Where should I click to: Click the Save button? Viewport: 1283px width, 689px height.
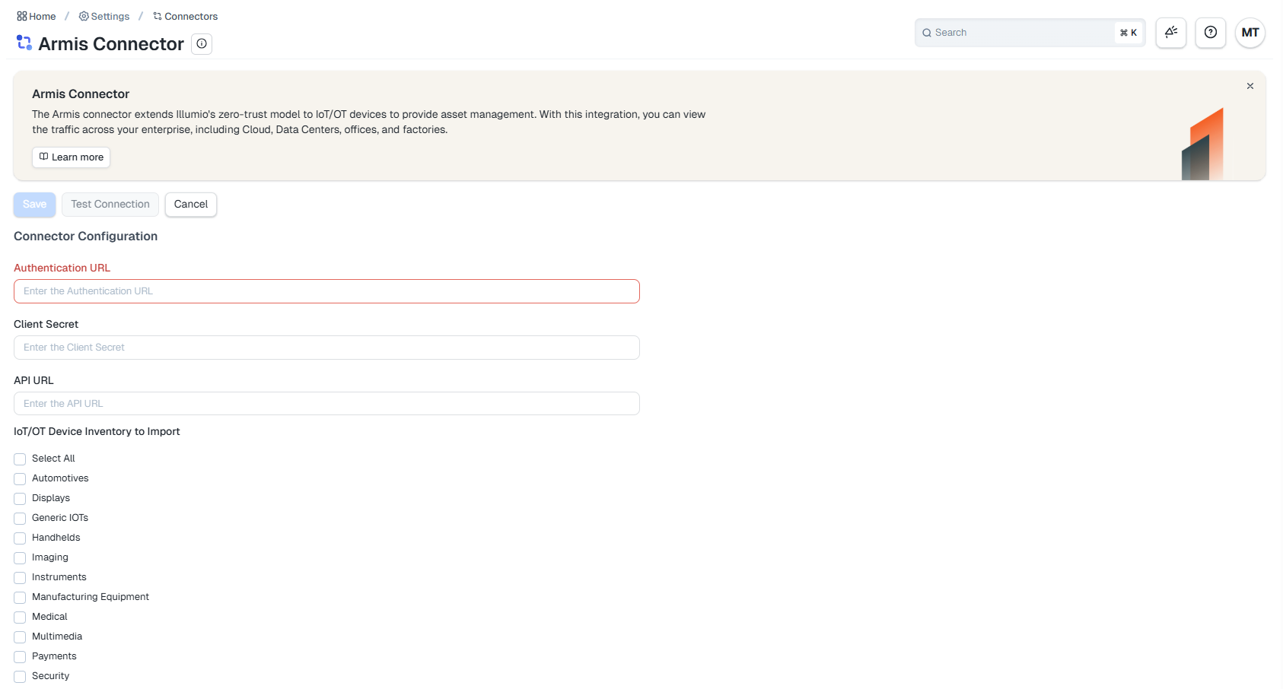(35, 205)
